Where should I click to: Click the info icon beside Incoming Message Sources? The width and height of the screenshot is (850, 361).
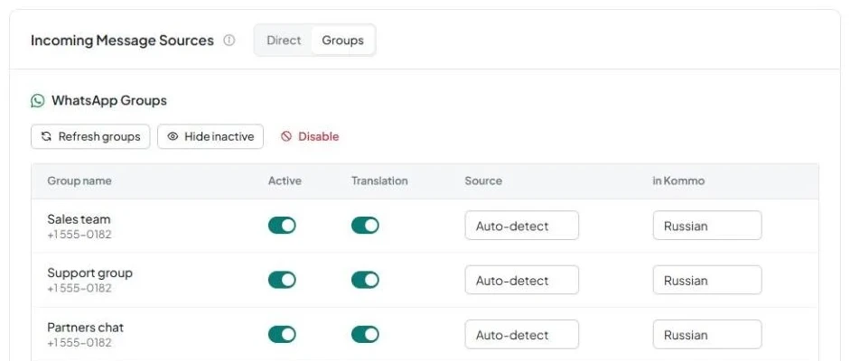229,41
